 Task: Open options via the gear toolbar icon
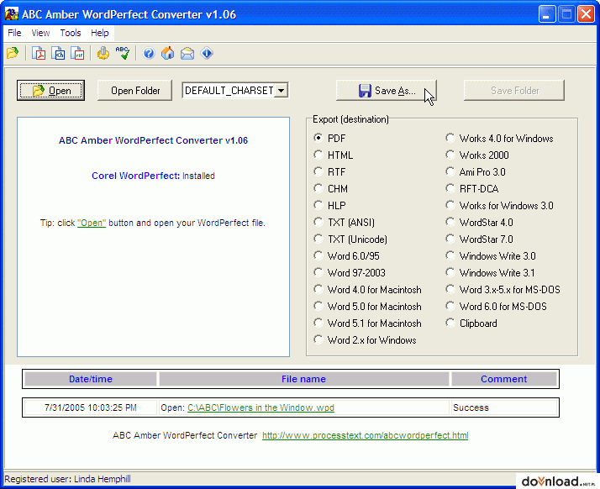coord(103,53)
